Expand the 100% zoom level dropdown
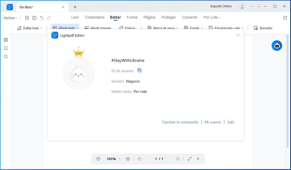Screen dimensions: 291x170 pyautogui.click(x=120, y=159)
